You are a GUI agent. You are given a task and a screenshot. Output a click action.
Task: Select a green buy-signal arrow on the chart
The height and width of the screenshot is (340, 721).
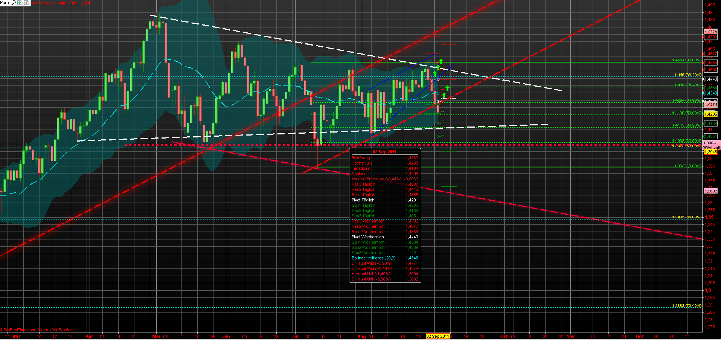coord(441,61)
